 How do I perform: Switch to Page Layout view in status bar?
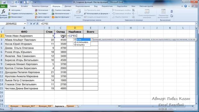coord(162,109)
